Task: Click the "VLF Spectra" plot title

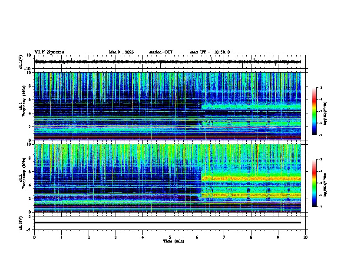Action: [x=49, y=52]
